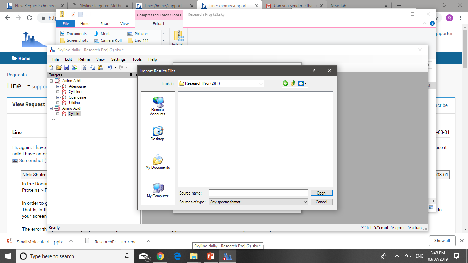Open the view menu icon dropdown

click(302, 83)
